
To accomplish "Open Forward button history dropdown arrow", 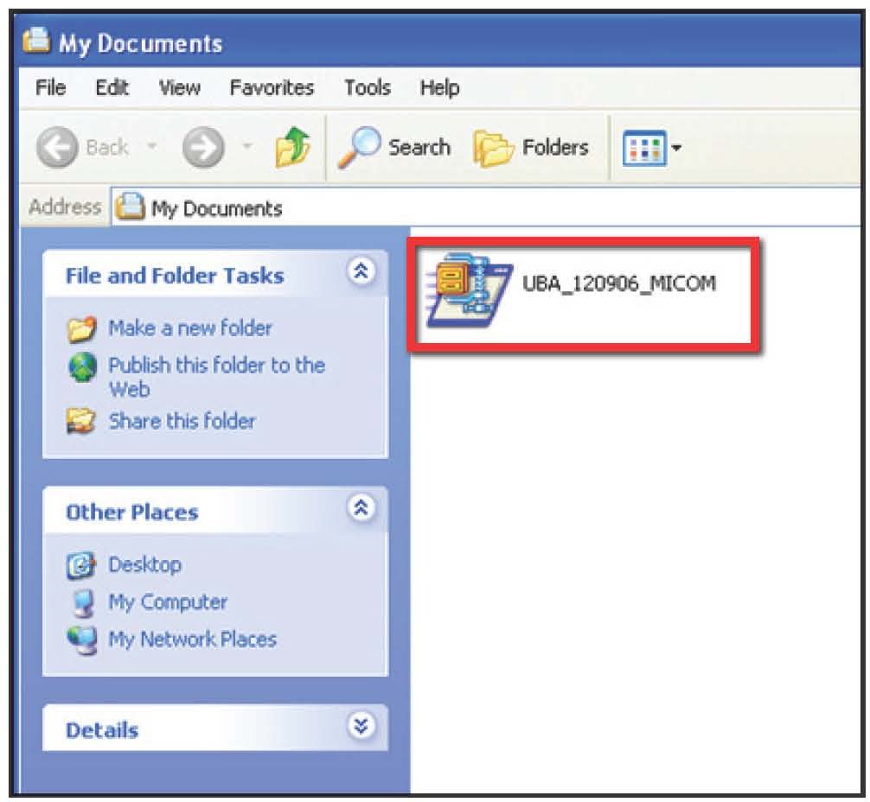I will pos(247,146).
